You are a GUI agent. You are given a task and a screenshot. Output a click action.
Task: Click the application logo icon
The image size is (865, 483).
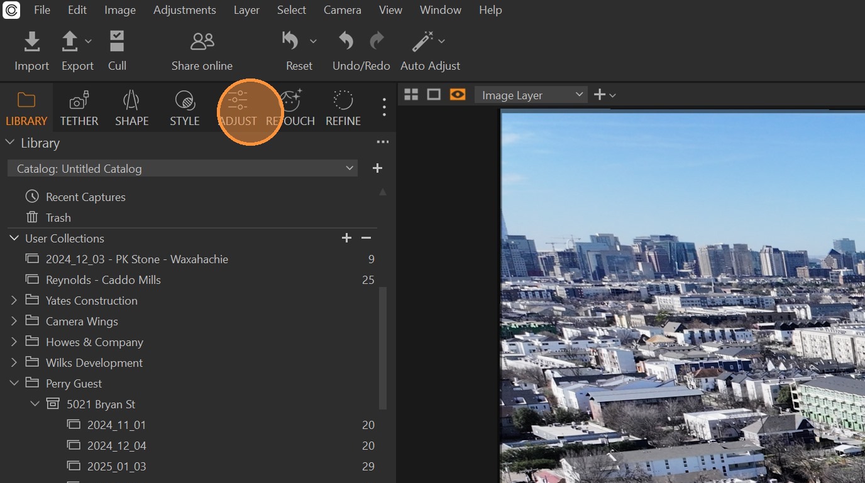(11, 10)
